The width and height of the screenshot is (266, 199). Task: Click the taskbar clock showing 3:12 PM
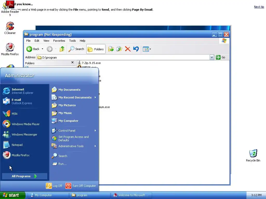point(256,195)
